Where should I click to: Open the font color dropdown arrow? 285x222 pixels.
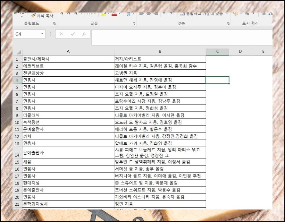[x=119, y=13]
